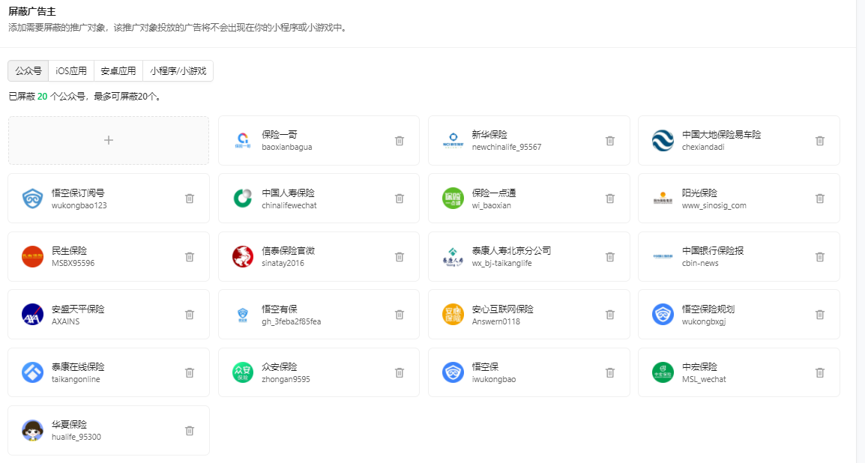Click the 悟空保险规划 account name
Screen dimensions: 865x463
click(708, 309)
